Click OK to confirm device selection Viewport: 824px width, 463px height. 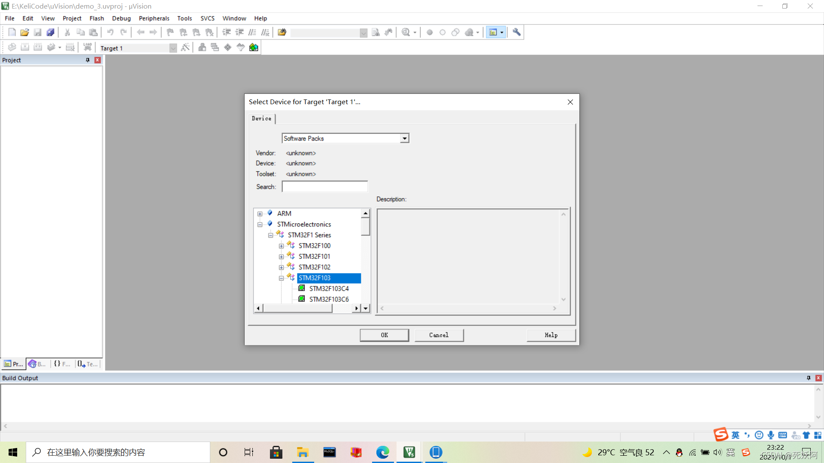384,335
